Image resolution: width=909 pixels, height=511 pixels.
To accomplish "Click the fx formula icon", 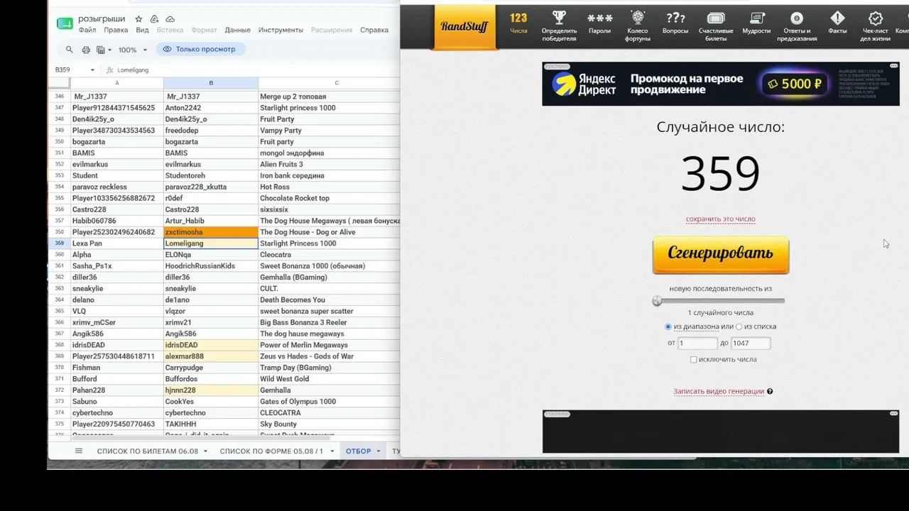I will 110,70.
